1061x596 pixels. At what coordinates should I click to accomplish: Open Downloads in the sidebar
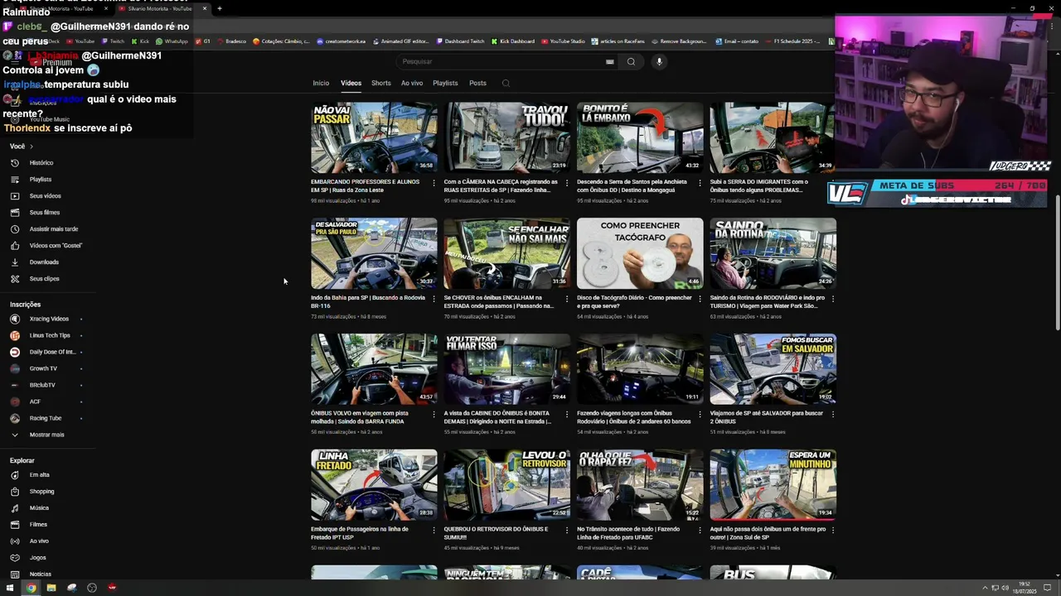pyautogui.click(x=44, y=262)
